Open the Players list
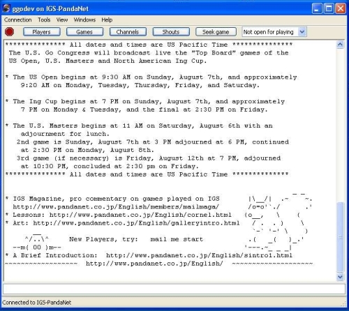This screenshot has width=349, height=311. click(42, 32)
